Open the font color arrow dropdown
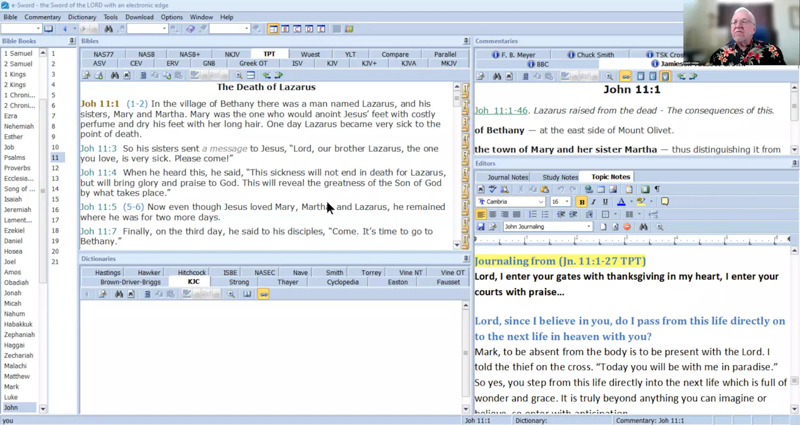 pyautogui.click(x=631, y=202)
